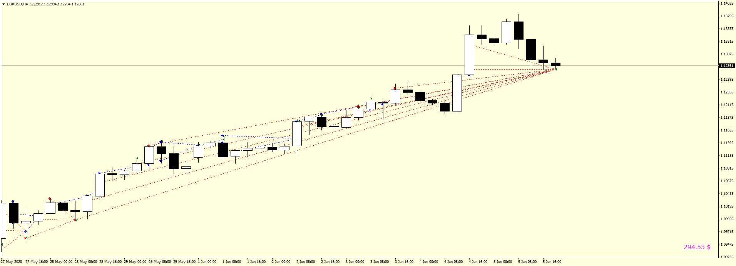Click the 1.11875 price axis label
The image size is (736, 266).
point(727,118)
